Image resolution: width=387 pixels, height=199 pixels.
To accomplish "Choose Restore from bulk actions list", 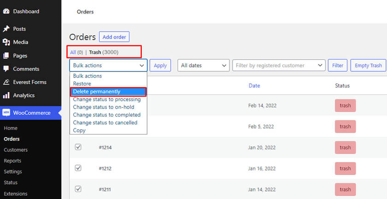I will pos(108,83).
